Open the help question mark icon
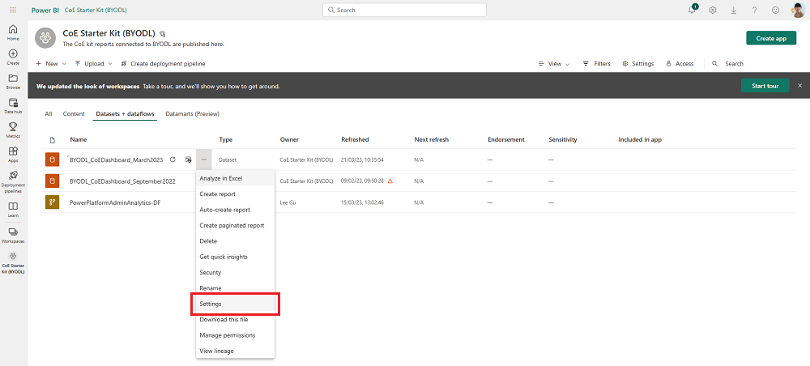Viewport: 810px width, 366px height. pos(754,10)
